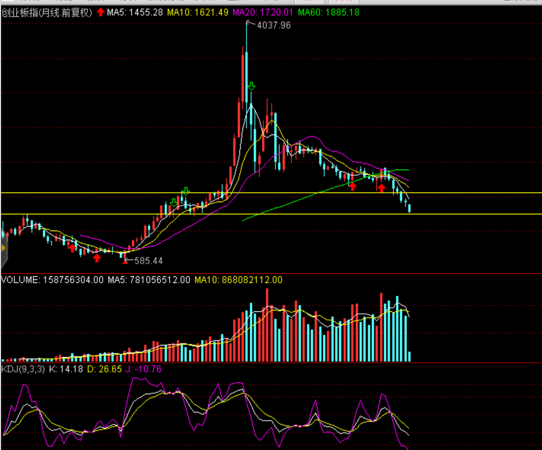Click the red triangle marker at 585.44 low
This screenshot has width=542, height=450.
[125, 262]
